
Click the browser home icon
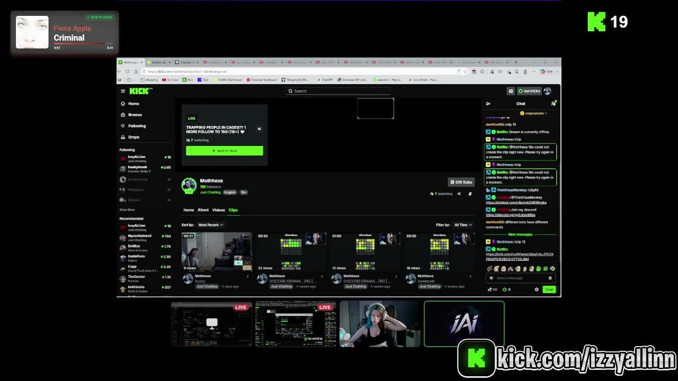(x=136, y=71)
